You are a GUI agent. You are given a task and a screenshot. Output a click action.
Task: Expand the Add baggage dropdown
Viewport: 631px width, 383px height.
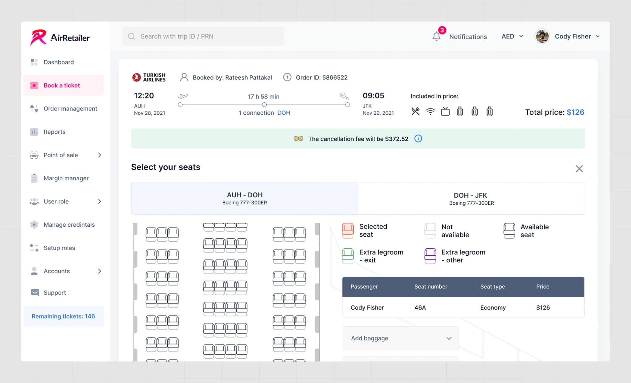pyautogui.click(x=401, y=338)
